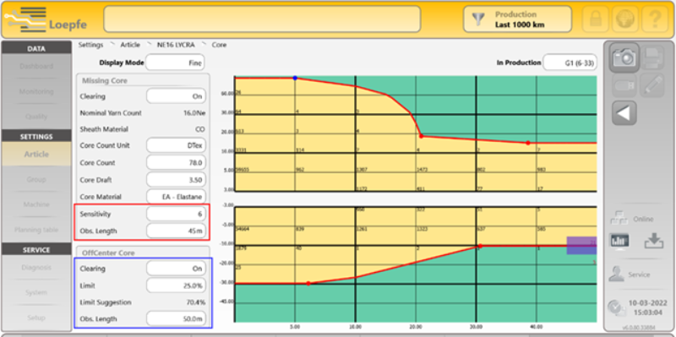Click OffCenter Obs. Length 50.0m field
Image resolution: width=676 pixels, height=337 pixels.
176,319
